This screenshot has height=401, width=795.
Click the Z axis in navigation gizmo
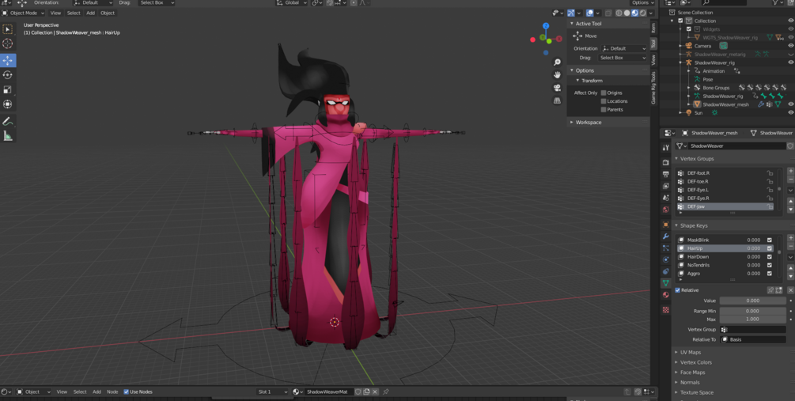pyautogui.click(x=546, y=26)
